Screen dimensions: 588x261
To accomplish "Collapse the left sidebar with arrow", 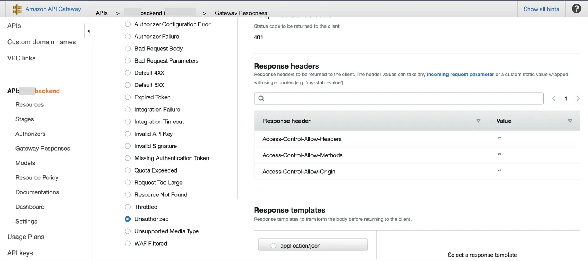I will (88, 31).
